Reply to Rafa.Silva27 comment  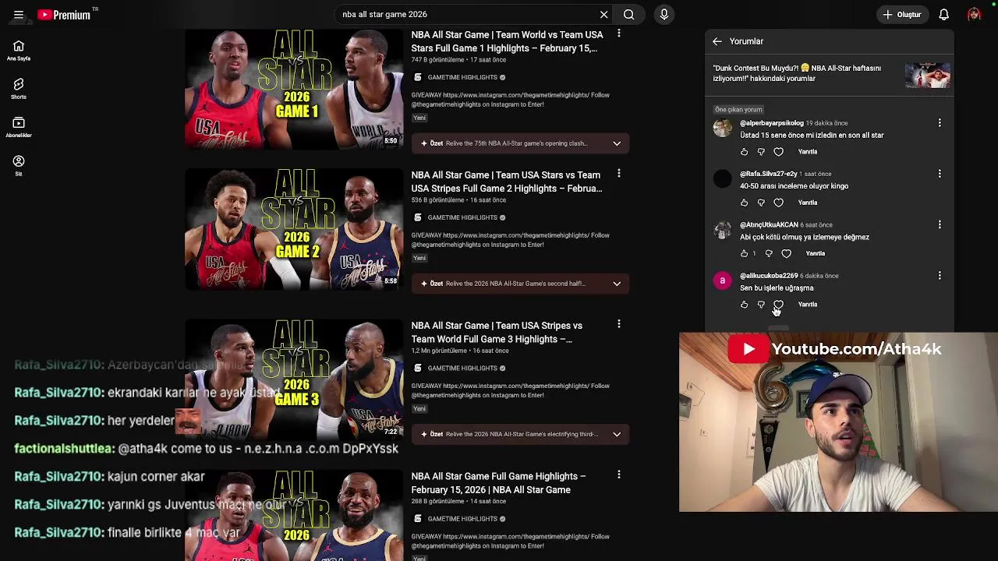808,203
